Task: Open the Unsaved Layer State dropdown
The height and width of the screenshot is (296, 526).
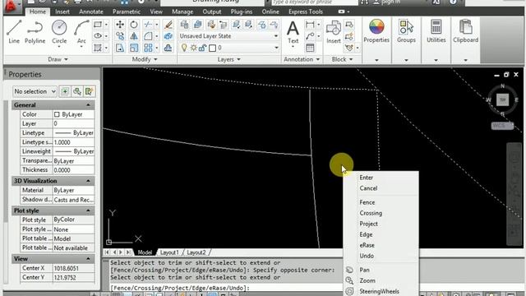Action: click(x=229, y=36)
